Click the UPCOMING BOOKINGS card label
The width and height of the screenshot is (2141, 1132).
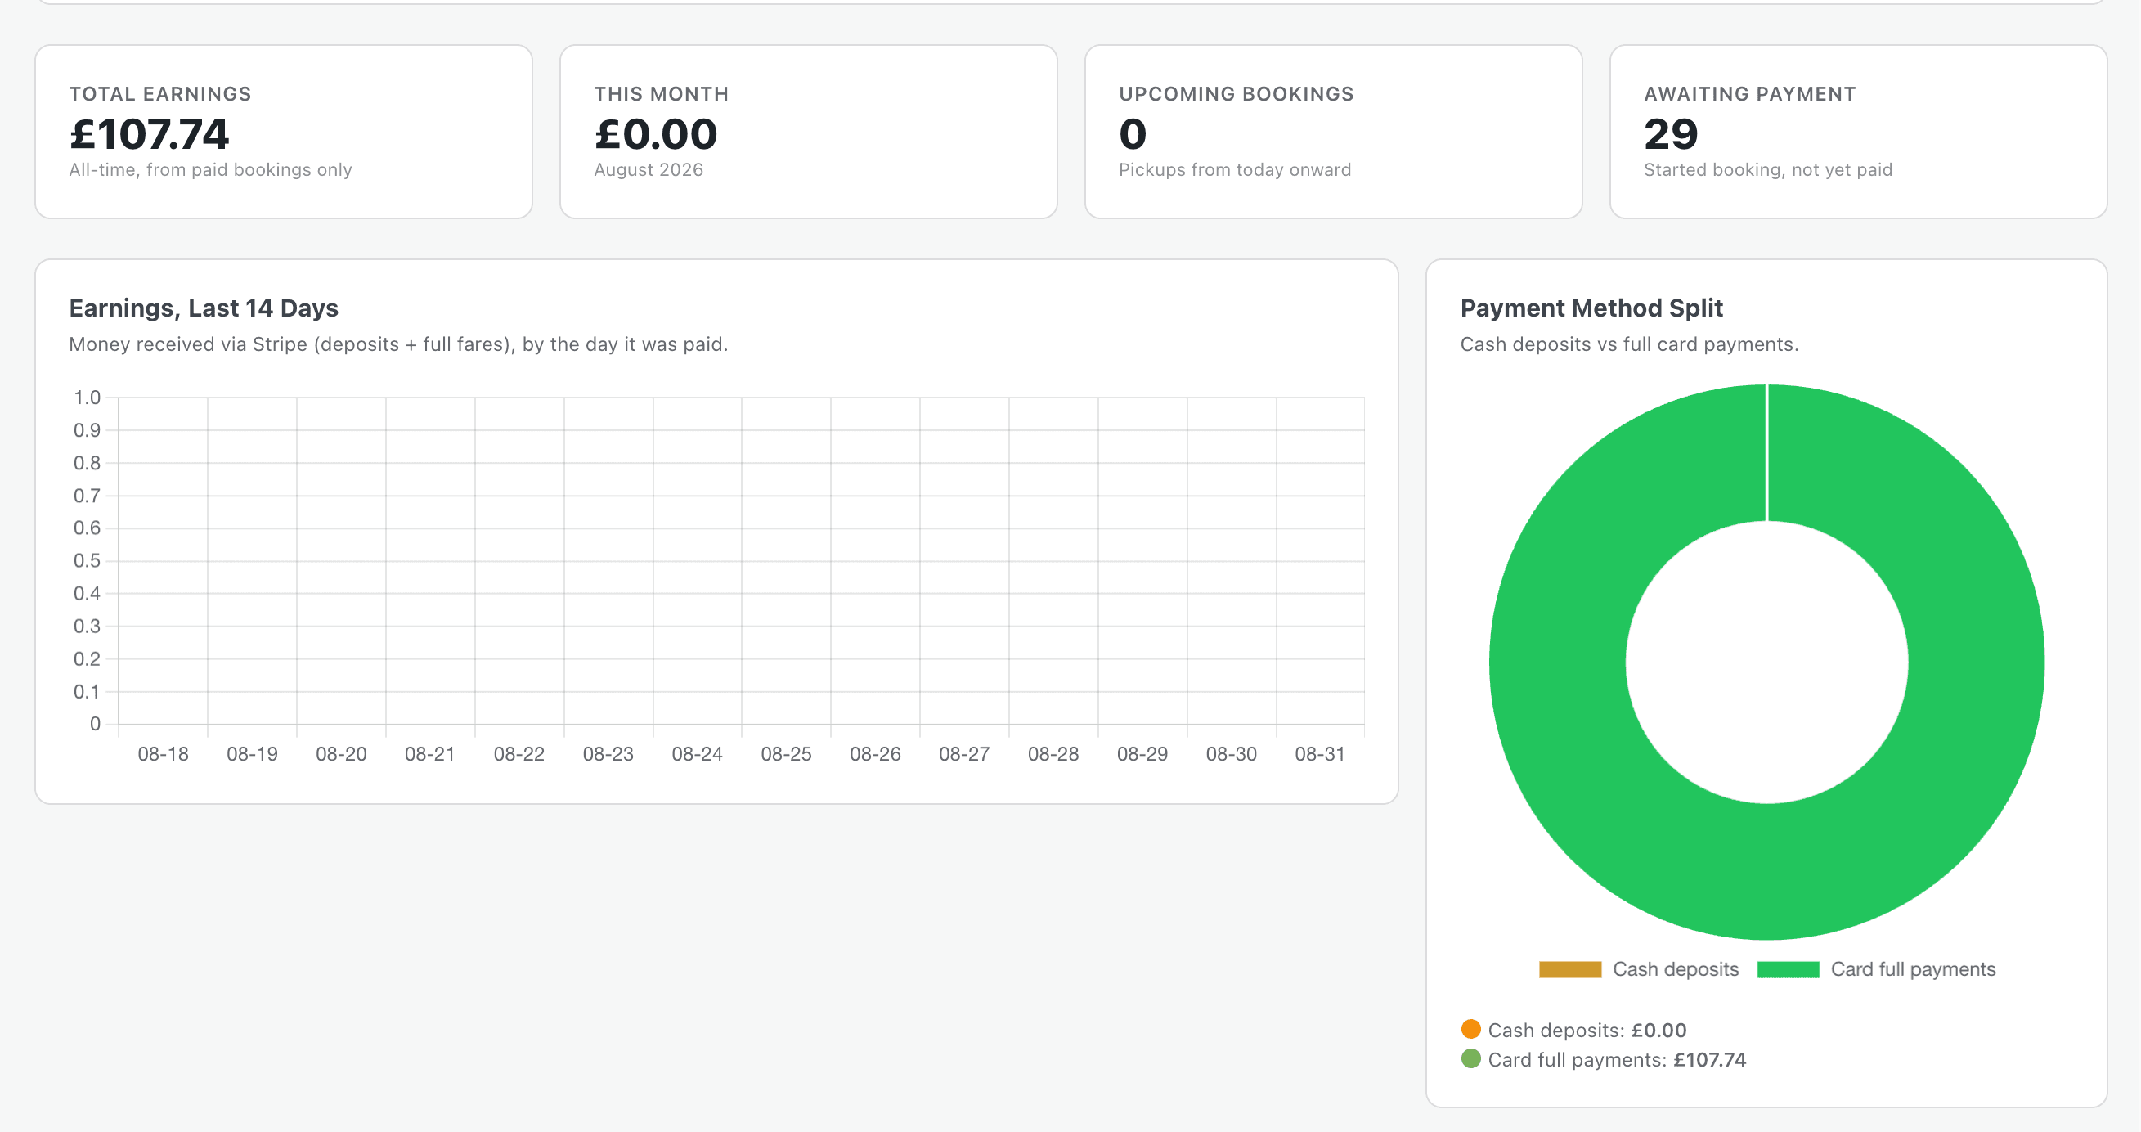point(1236,94)
